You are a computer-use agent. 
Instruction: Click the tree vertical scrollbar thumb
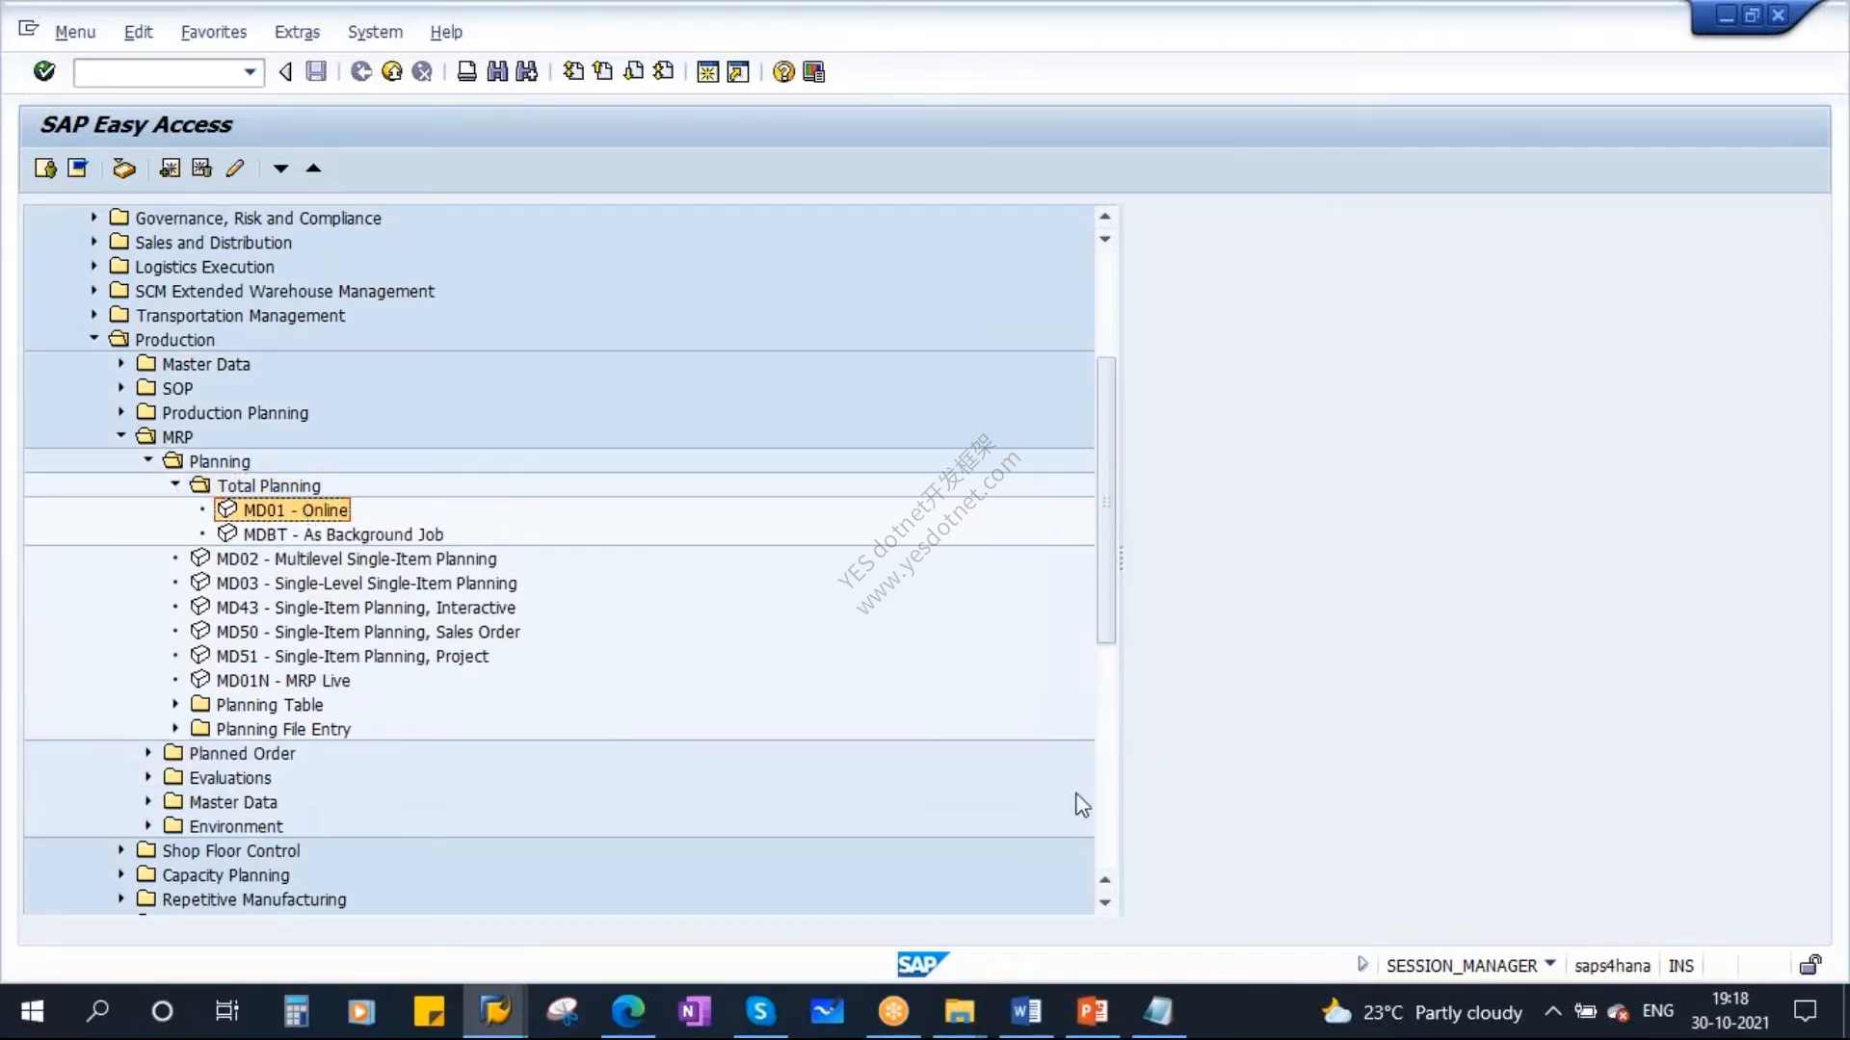(x=1106, y=500)
